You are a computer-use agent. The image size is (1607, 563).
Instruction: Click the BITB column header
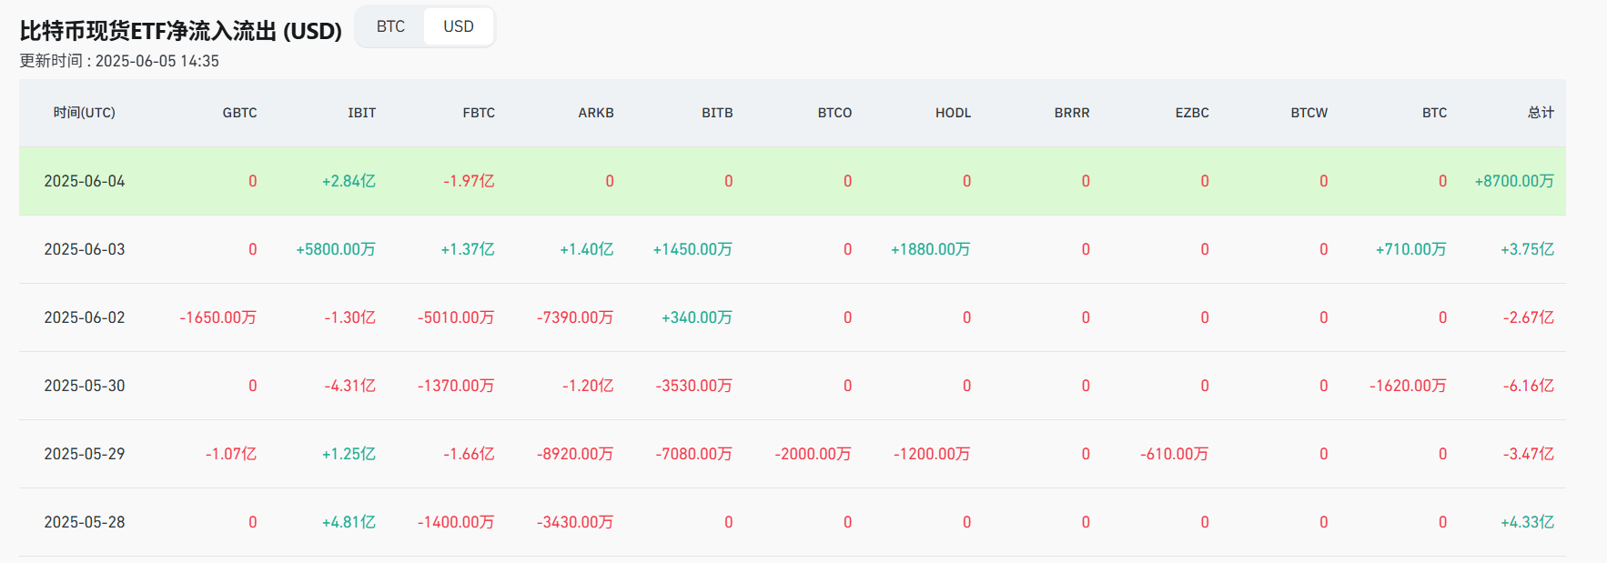tap(717, 113)
